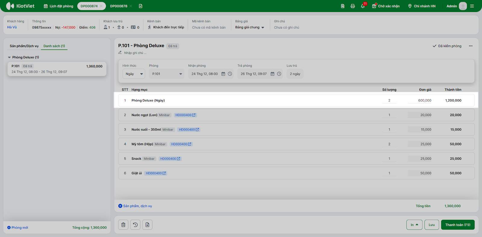Click the debt amount -147,000

coord(68,27)
